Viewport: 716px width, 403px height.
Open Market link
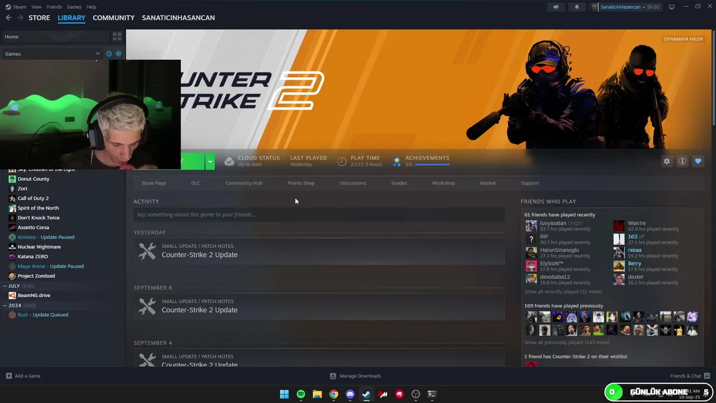coord(488,183)
